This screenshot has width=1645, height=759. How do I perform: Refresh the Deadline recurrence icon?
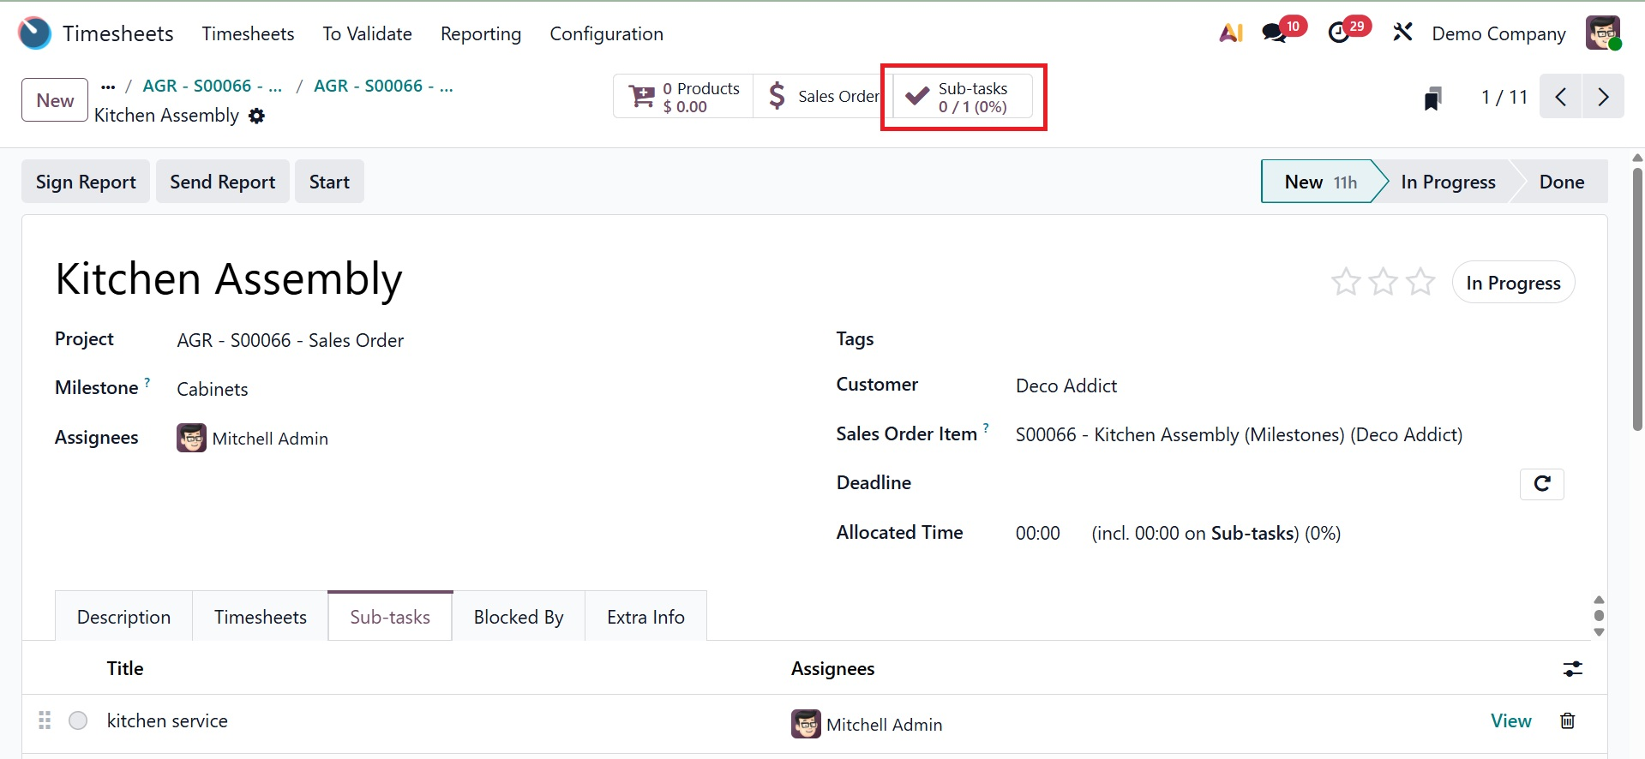pyautogui.click(x=1541, y=484)
